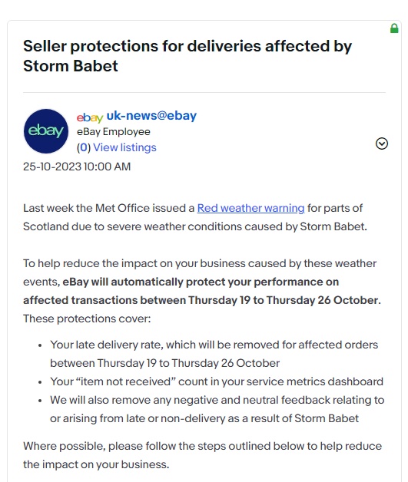Click the Met Office opening paragraph
Viewport: 408px width, 482px height.
pyautogui.click(x=195, y=217)
